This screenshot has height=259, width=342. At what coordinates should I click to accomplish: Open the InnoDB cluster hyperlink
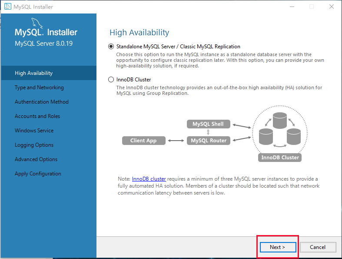[x=149, y=179]
